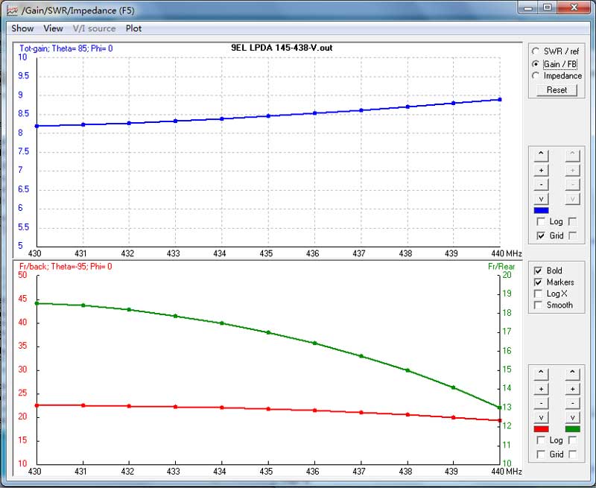Click the application icon in the title bar
The width and height of the screenshot is (596, 488).
[x=12, y=10]
